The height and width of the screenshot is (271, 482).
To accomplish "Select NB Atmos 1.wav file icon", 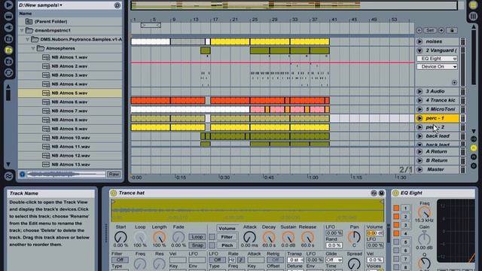I will (x=46, y=57).
